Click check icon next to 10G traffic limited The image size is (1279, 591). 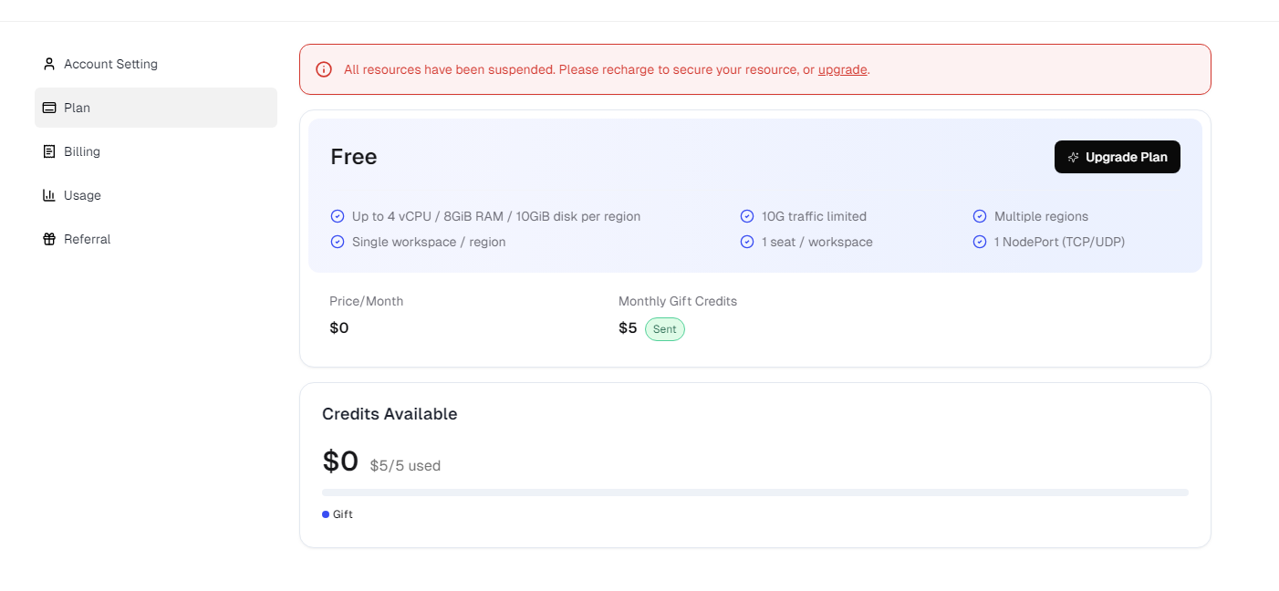[747, 216]
